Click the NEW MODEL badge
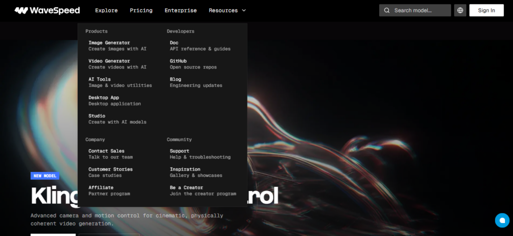 click(x=45, y=176)
